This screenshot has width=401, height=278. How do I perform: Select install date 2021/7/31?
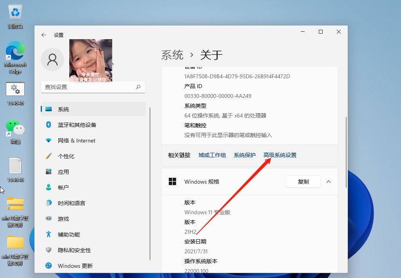point(196,251)
